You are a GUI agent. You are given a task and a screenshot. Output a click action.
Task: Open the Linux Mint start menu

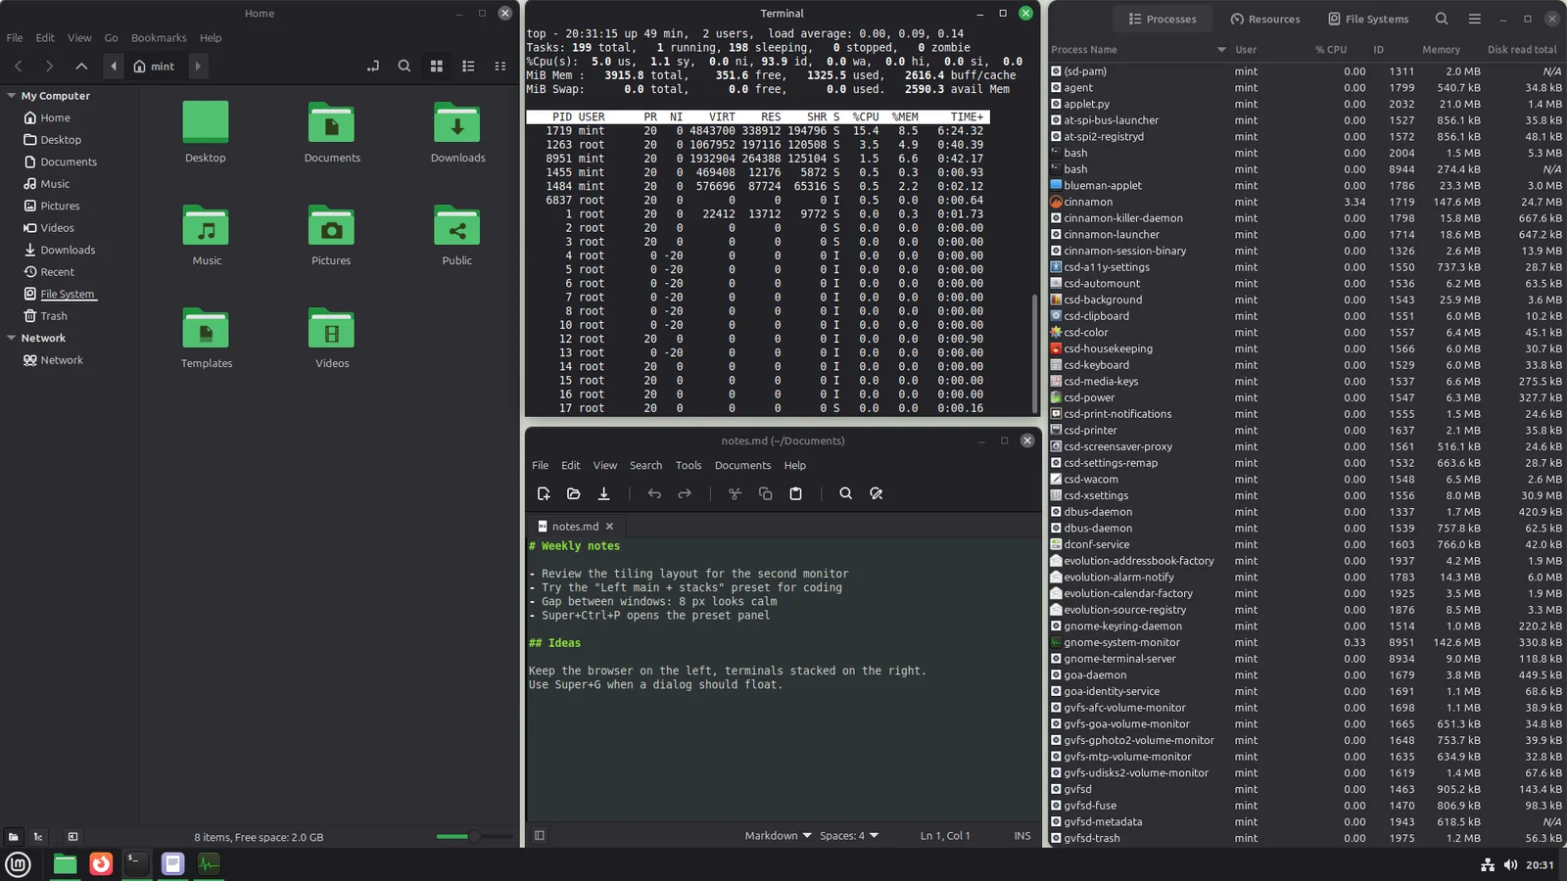pos(19,864)
